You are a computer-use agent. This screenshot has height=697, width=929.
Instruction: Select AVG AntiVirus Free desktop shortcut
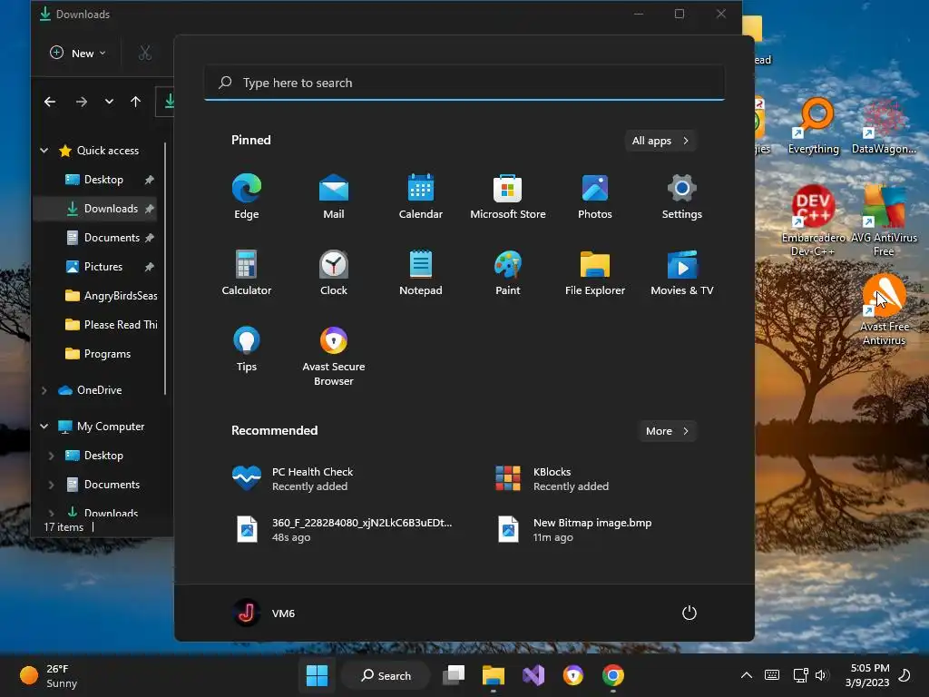pyautogui.click(x=884, y=221)
